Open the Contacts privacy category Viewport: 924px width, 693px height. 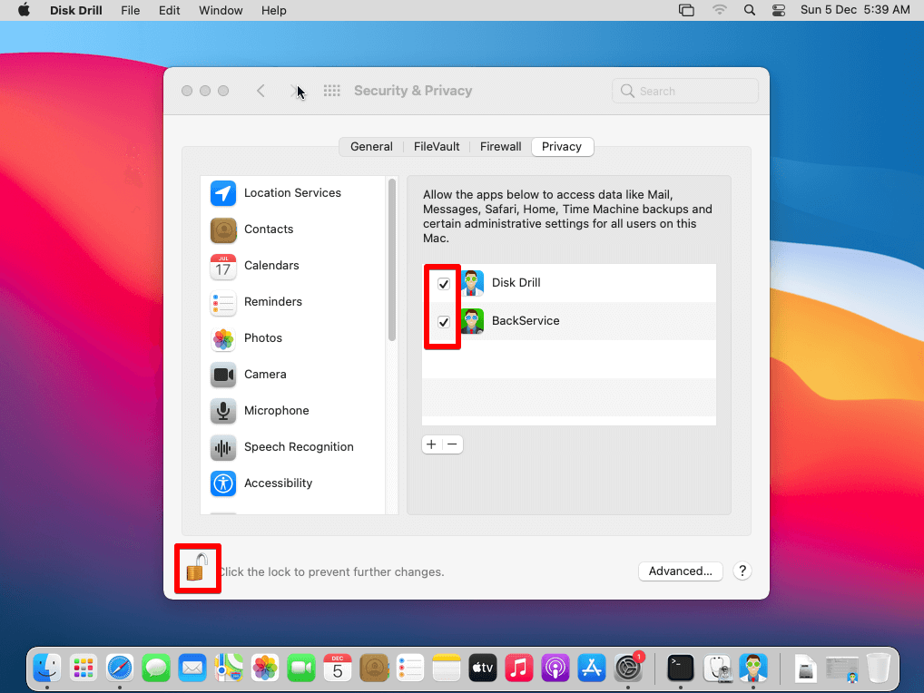pyautogui.click(x=292, y=229)
